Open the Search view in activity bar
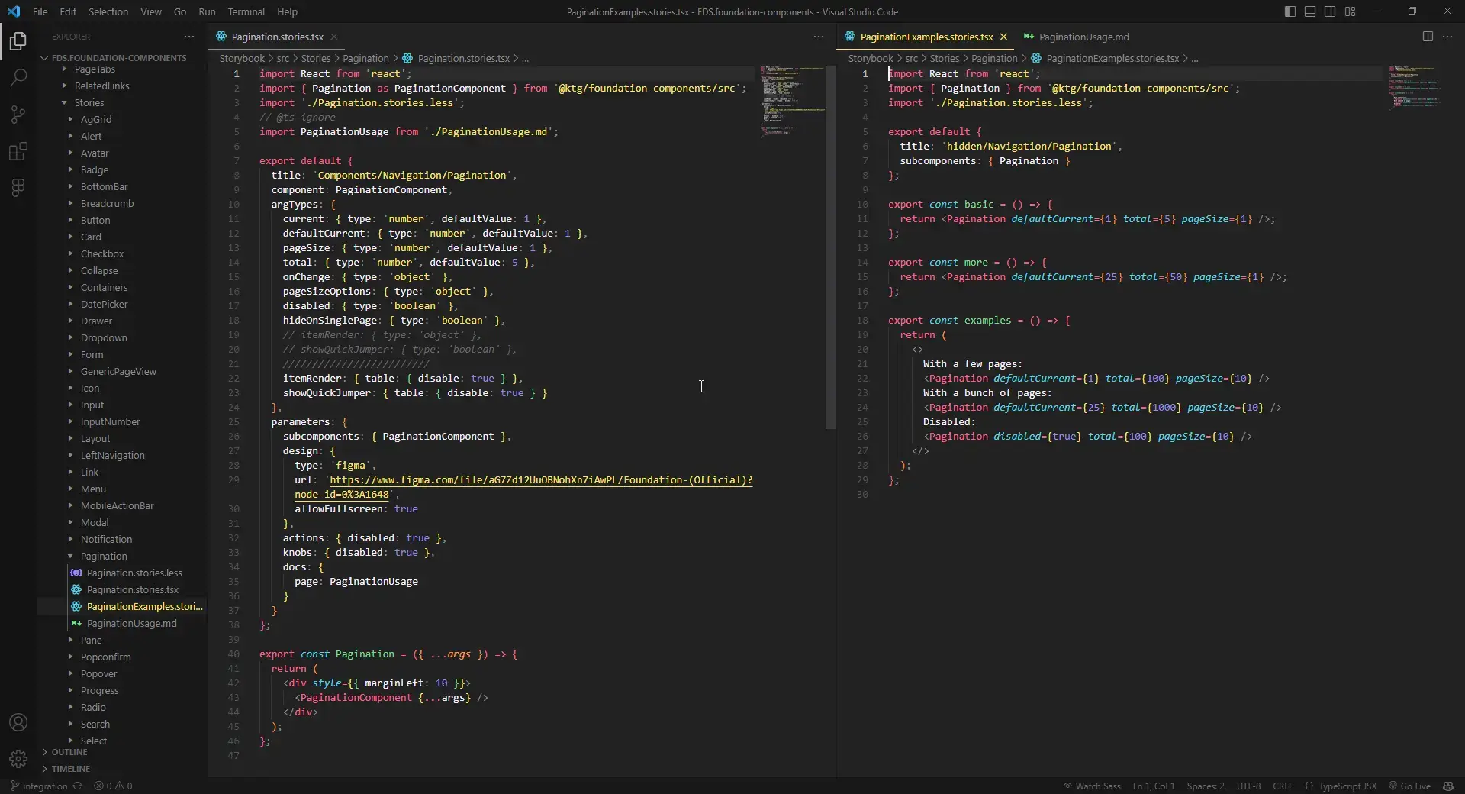Viewport: 1465px width, 794px height. (18, 77)
